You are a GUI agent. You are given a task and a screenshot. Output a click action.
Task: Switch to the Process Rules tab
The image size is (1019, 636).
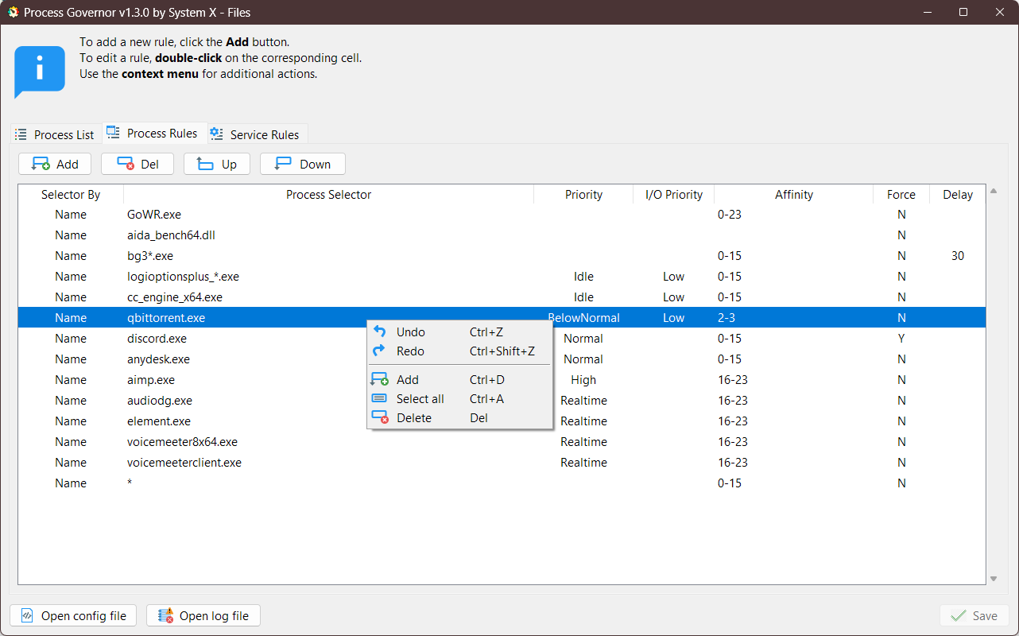[153, 133]
